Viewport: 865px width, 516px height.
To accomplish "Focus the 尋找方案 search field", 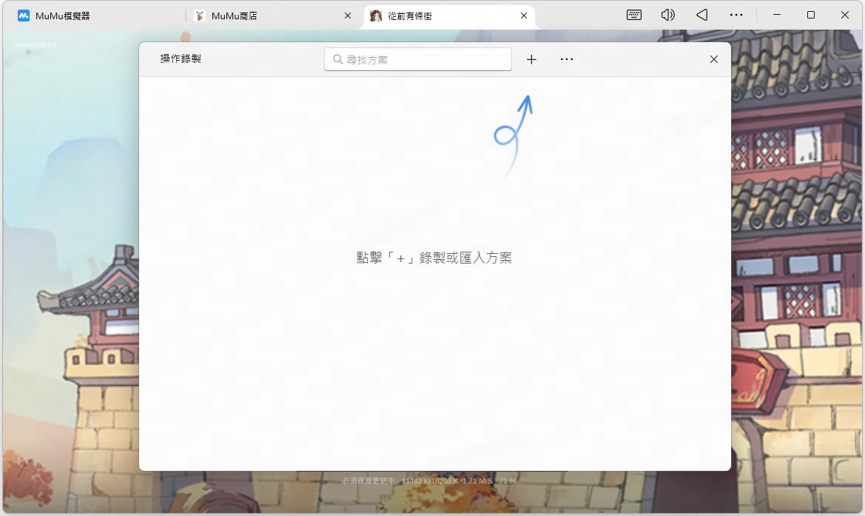I will click(418, 59).
